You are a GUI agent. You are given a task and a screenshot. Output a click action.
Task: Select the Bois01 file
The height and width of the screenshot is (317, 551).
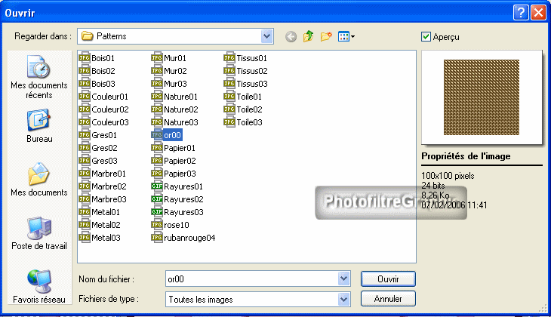click(x=103, y=57)
